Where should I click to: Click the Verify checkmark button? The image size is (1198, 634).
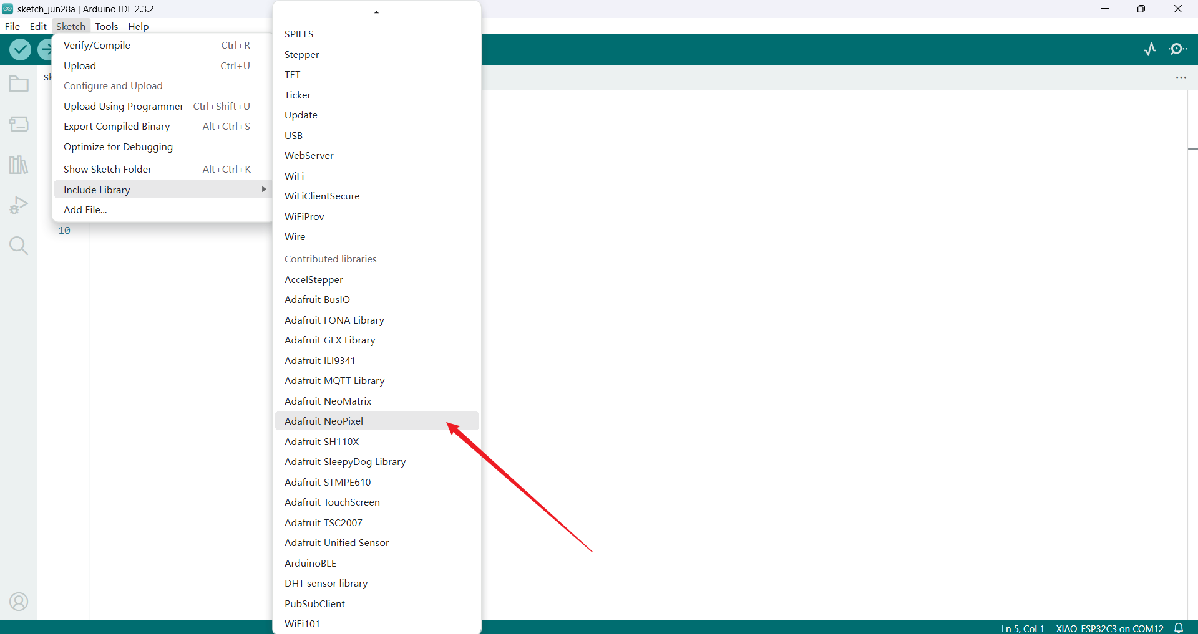click(x=20, y=49)
